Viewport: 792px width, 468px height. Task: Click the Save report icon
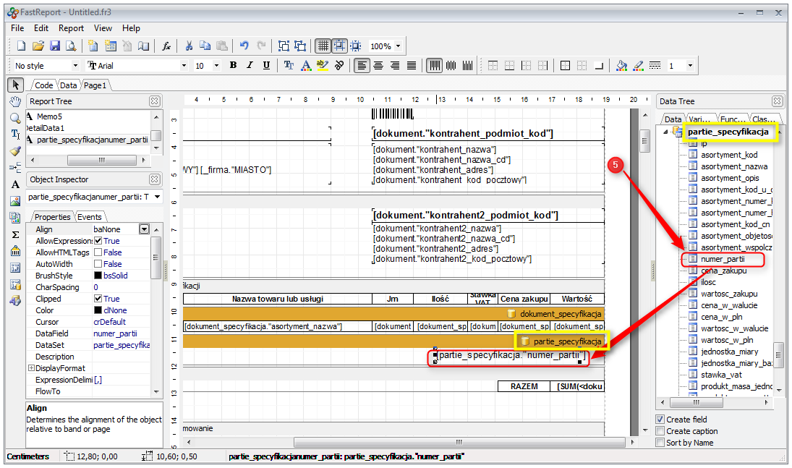coord(54,46)
